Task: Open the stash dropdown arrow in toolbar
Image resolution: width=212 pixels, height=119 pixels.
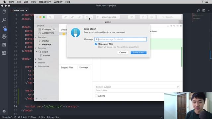Action: (x=91, y=17)
